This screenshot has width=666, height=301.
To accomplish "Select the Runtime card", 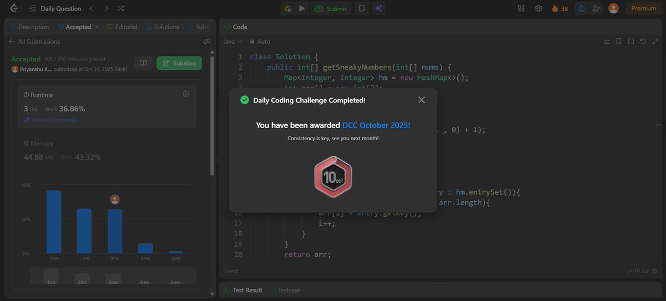I will (x=107, y=107).
